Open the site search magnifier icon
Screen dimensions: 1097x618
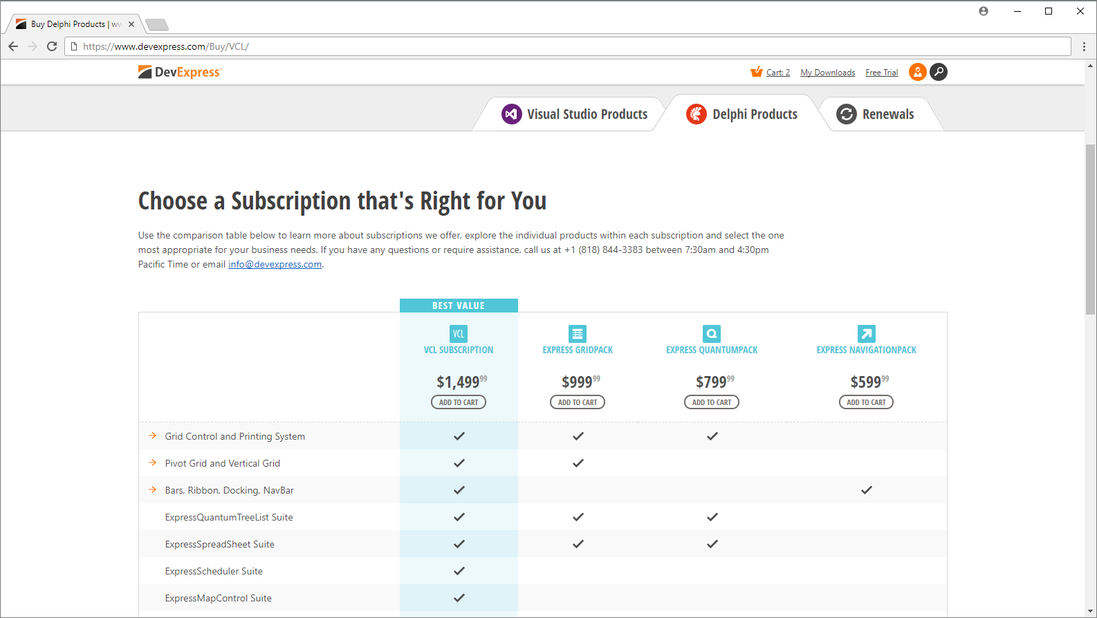pos(939,72)
